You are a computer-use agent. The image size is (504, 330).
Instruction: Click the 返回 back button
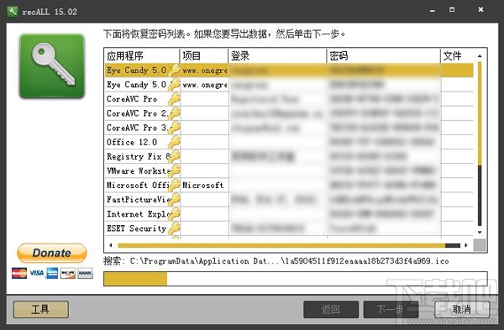click(331, 310)
